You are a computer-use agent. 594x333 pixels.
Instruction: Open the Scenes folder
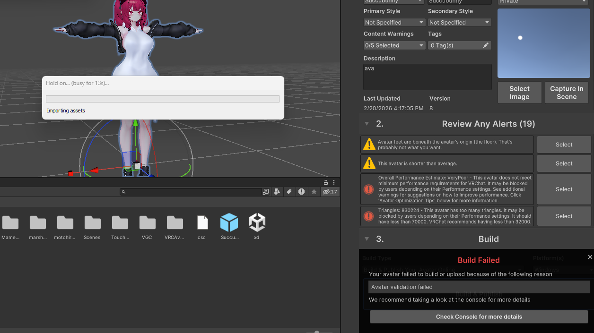93,223
